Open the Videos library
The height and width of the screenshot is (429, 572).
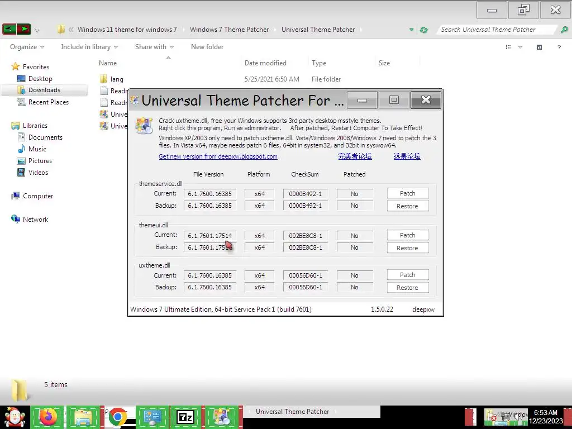pyautogui.click(x=33, y=172)
